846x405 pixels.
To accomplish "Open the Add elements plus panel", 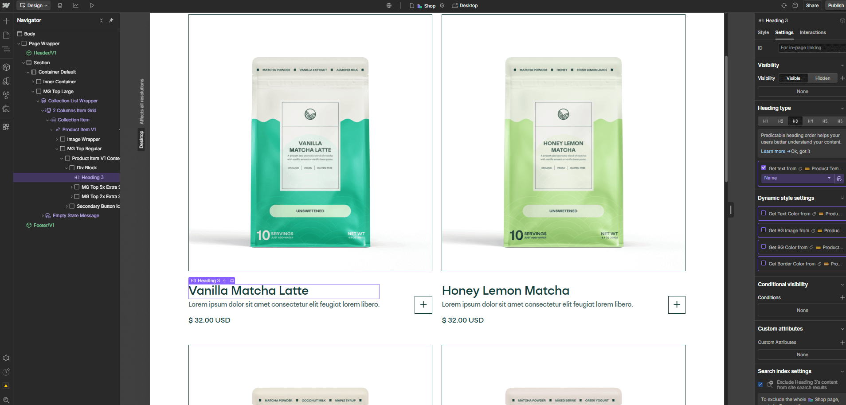I will [x=6, y=21].
